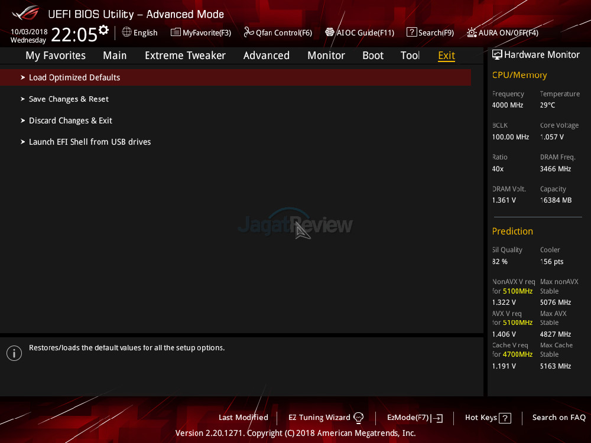Open the Extreme Tweaker tab
This screenshot has height=443, width=591.
[185, 56]
